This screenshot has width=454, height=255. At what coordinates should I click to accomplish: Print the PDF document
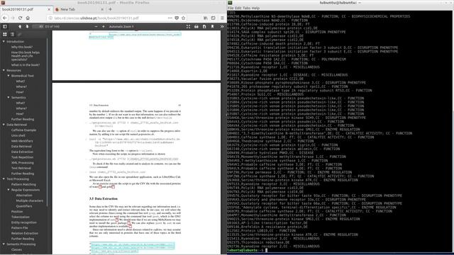pyautogui.click(x=196, y=27)
